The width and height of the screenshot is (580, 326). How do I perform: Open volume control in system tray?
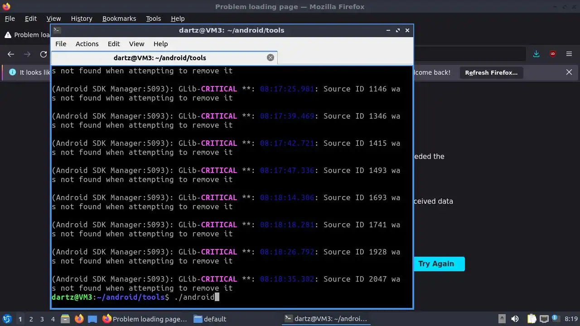(x=515, y=319)
